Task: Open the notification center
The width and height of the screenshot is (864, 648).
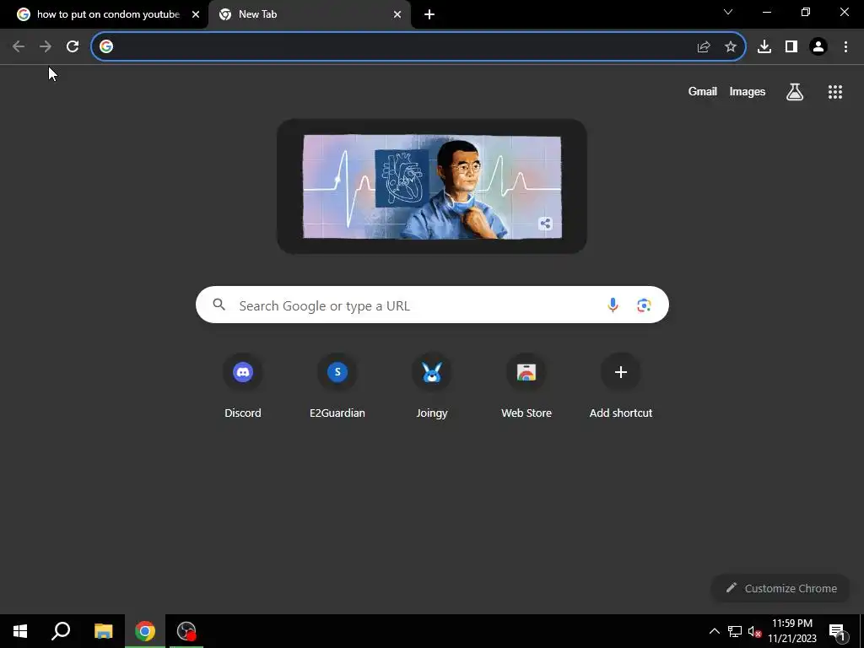Action: coord(838,631)
